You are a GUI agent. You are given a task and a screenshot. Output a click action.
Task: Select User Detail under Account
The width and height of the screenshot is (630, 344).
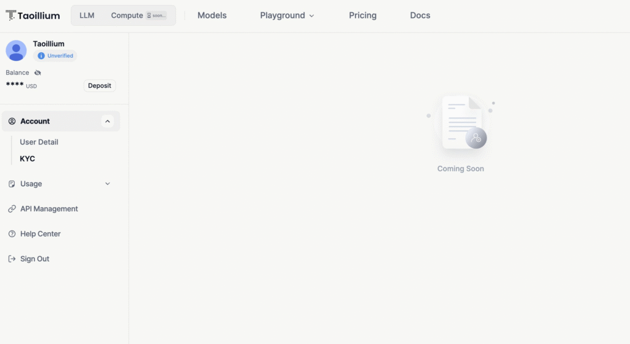coord(39,142)
